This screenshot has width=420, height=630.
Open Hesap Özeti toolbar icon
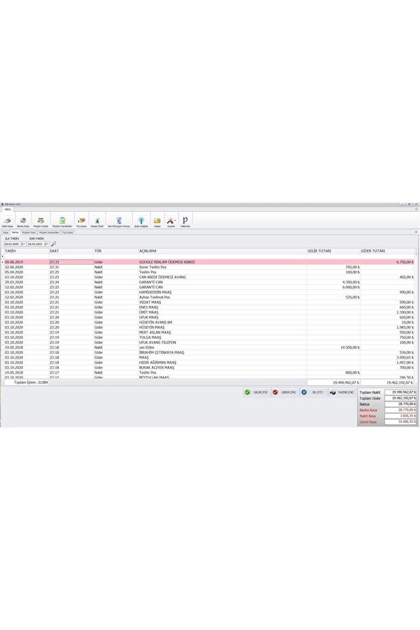pos(97,221)
